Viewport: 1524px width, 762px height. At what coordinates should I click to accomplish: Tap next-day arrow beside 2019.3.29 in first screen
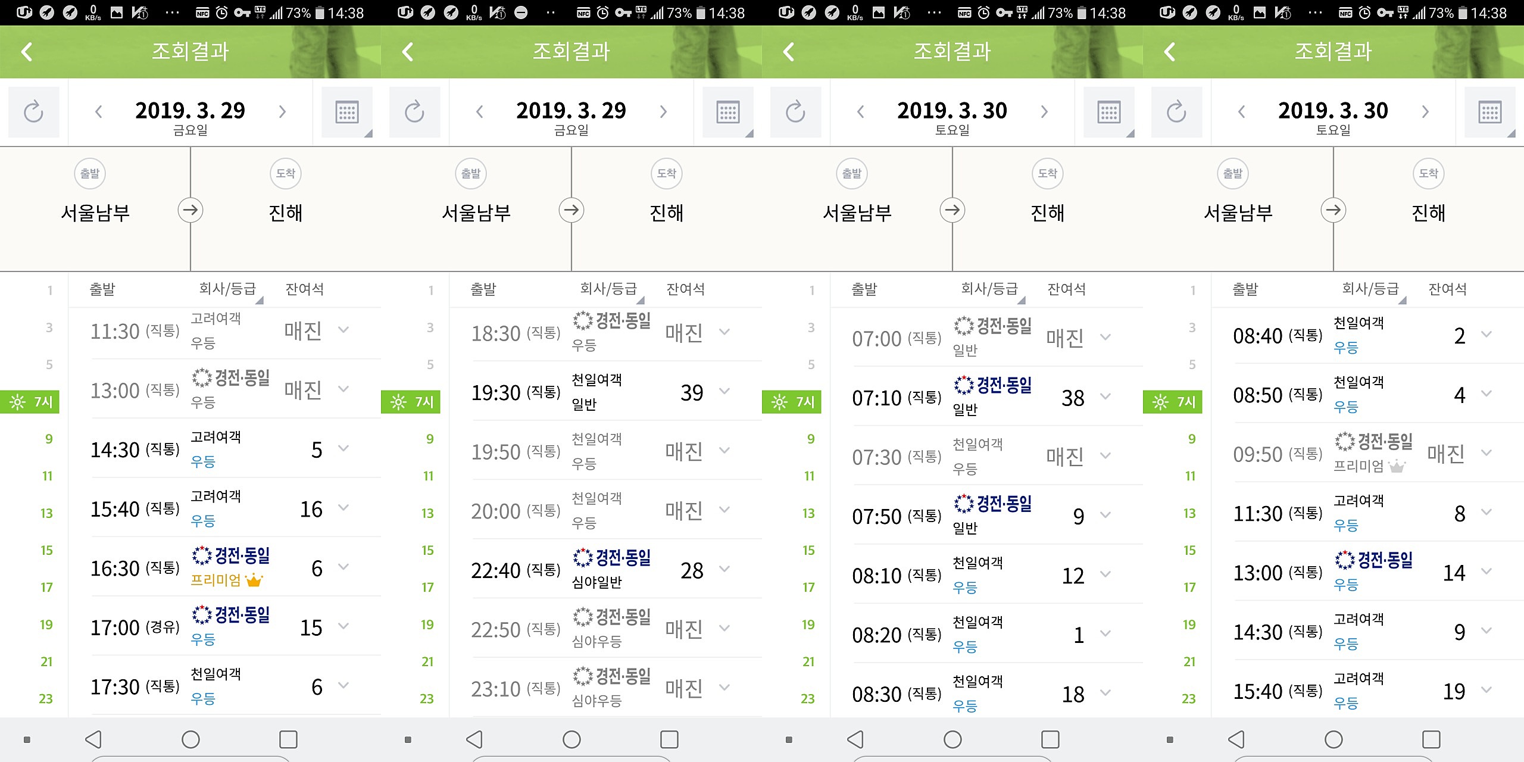point(282,111)
